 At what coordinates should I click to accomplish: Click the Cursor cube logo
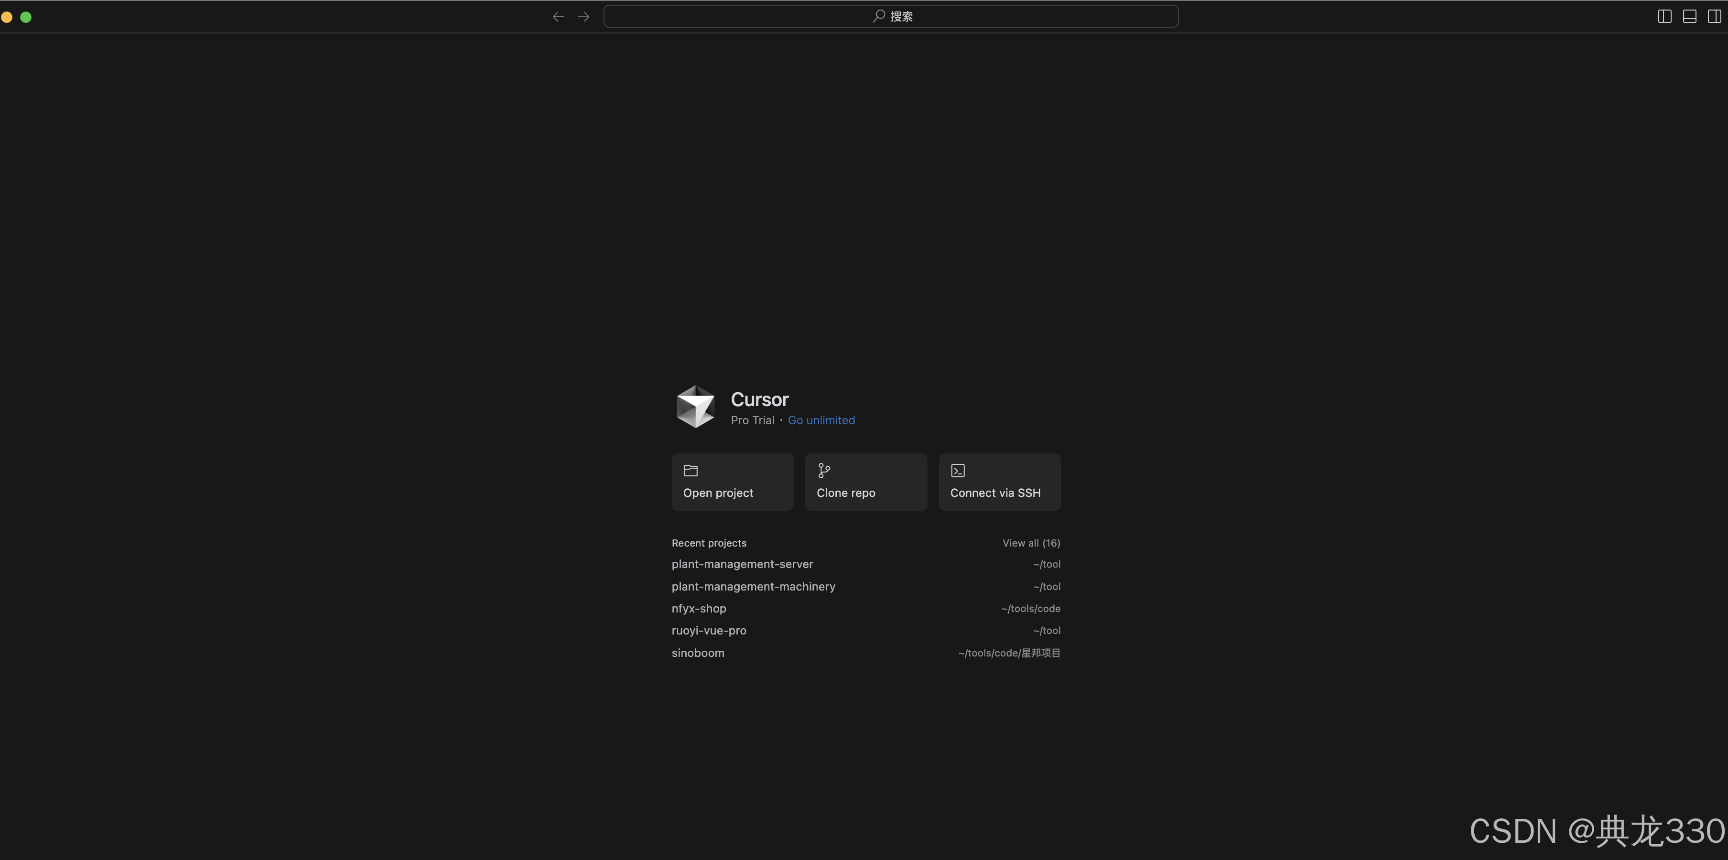point(696,407)
